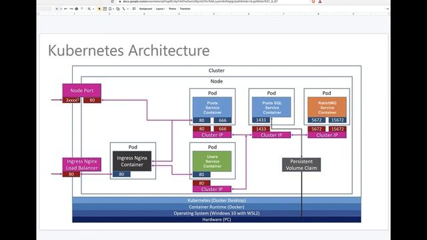Click the browser address bar URL
This screenshot has width=427, height=240.
pos(200,1)
